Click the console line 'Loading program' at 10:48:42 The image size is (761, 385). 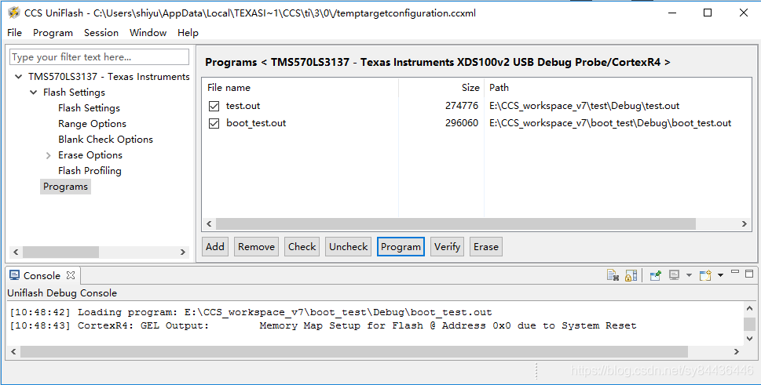(251, 312)
